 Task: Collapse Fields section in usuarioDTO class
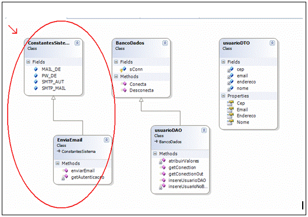tap(223, 62)
